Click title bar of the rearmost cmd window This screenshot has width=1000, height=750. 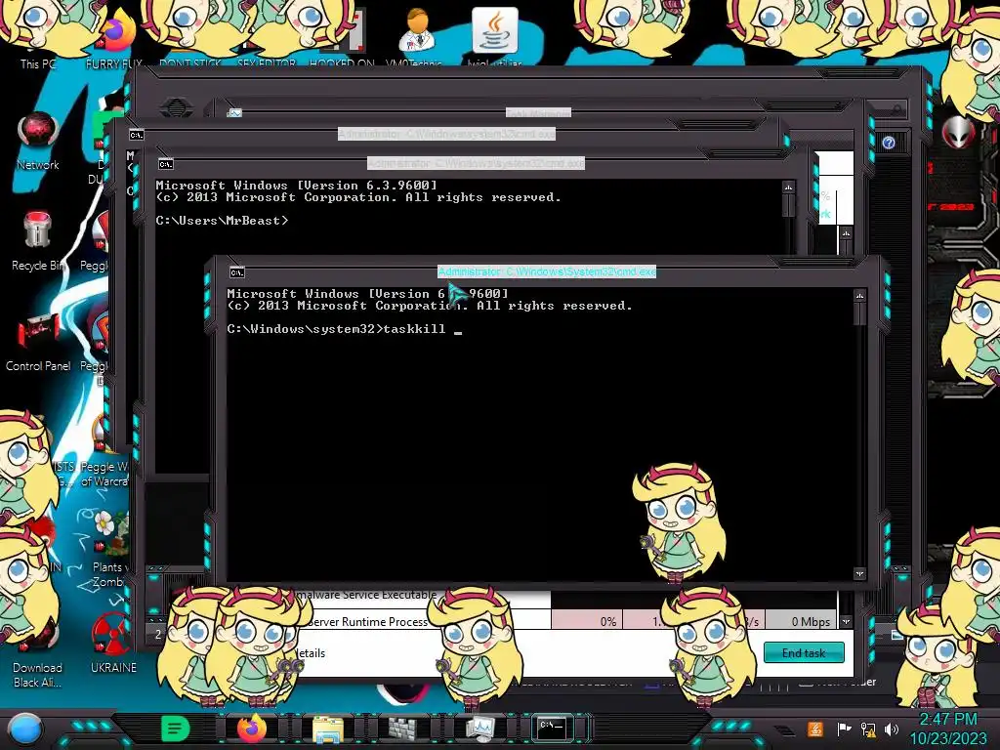pyautogui.click(x=446, y=134)
